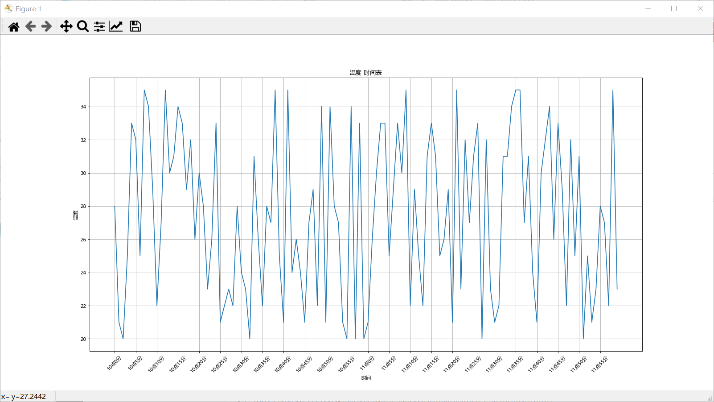714x402 pixels.
Task: Go back to the previous view
Action: 30,27
